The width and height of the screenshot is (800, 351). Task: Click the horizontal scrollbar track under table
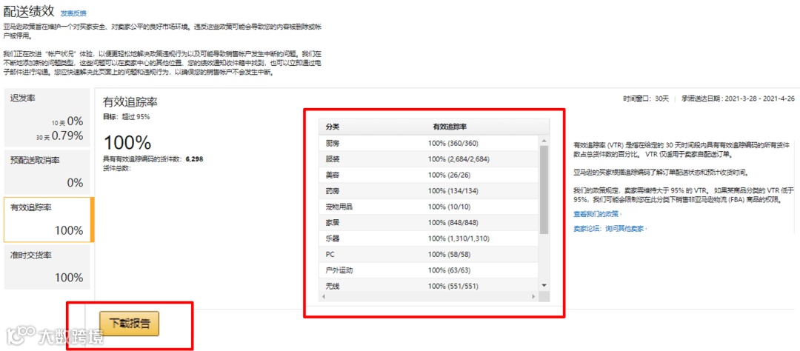tap(429, 296)
